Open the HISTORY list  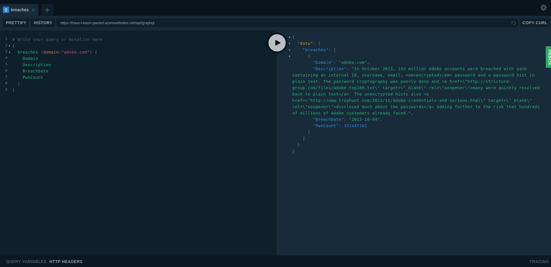pyautogui.click(x=43, y=23)
